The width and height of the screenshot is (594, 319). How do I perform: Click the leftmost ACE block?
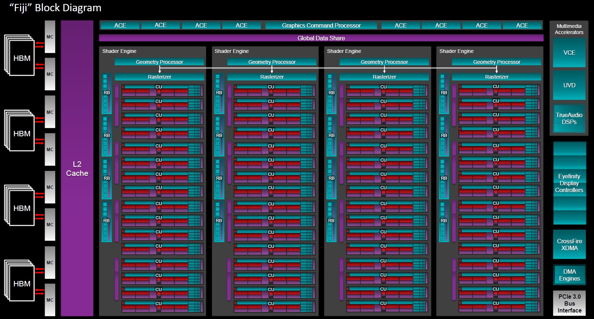click(x=120, y=25)
